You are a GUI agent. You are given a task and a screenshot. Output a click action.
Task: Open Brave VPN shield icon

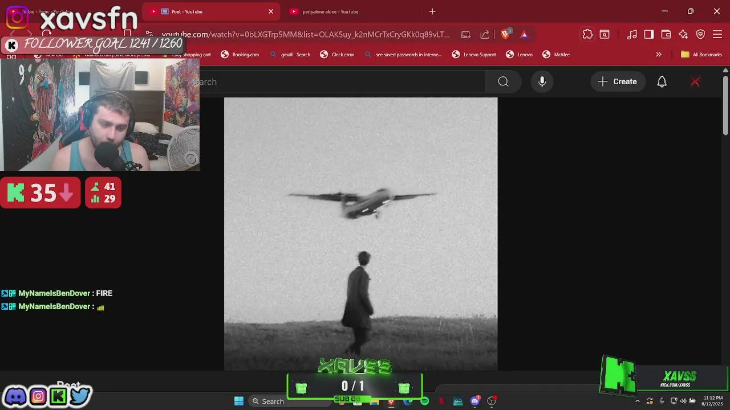(x=700, y=34)
